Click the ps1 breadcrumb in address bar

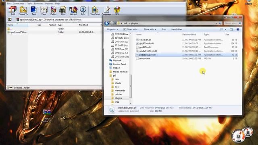(125, 23)
